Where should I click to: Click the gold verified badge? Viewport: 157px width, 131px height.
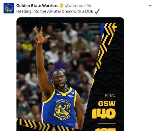pyautogui.click(x=62, y=6)
